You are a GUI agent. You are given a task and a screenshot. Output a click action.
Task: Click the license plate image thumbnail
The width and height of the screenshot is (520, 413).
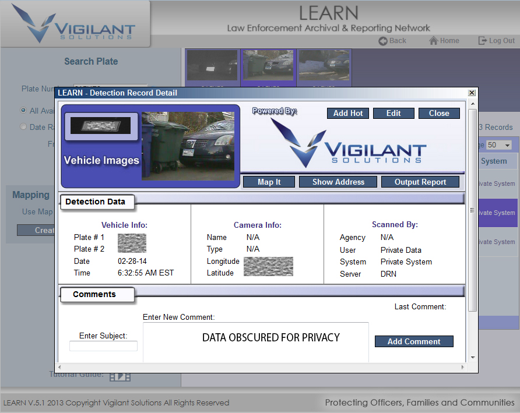pyautogui.click(x=100, y=126)
